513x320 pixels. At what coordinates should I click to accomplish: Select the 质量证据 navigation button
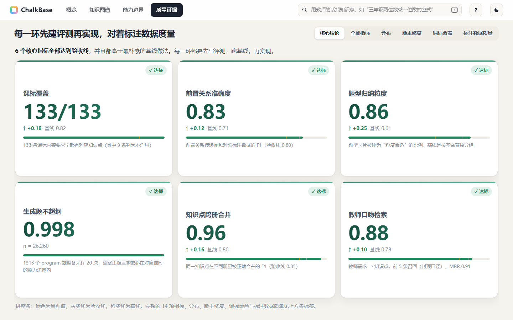point(167,10)
